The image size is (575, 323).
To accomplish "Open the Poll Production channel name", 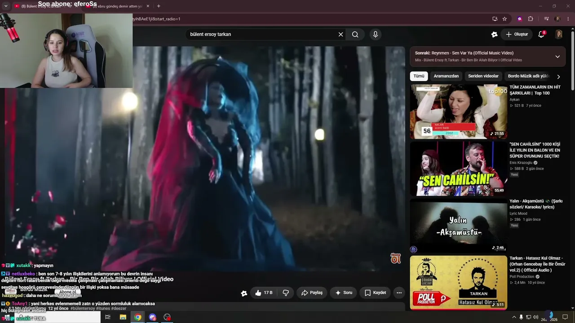I will (522, 276).
